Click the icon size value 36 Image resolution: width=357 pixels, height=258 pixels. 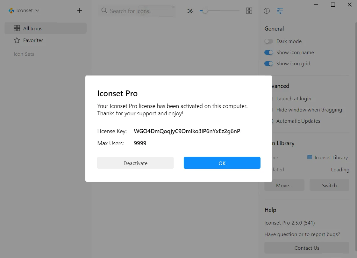pyautogui.click(x=190, y=11)
